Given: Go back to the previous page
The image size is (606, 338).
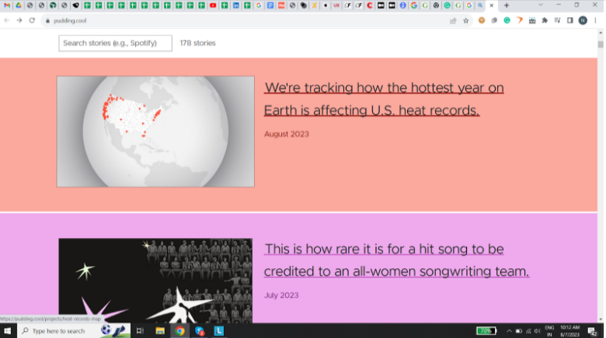Looking at the screenshot, I should [x=6, y=20].
